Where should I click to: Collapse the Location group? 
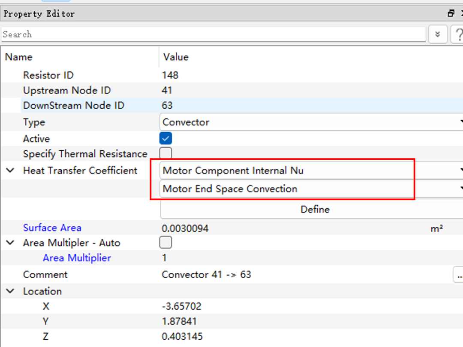[10, 291]
